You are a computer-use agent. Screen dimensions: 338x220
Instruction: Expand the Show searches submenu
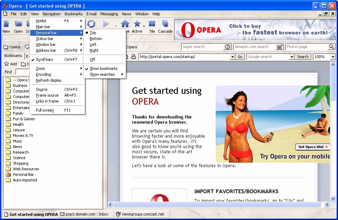click(105, 74)
